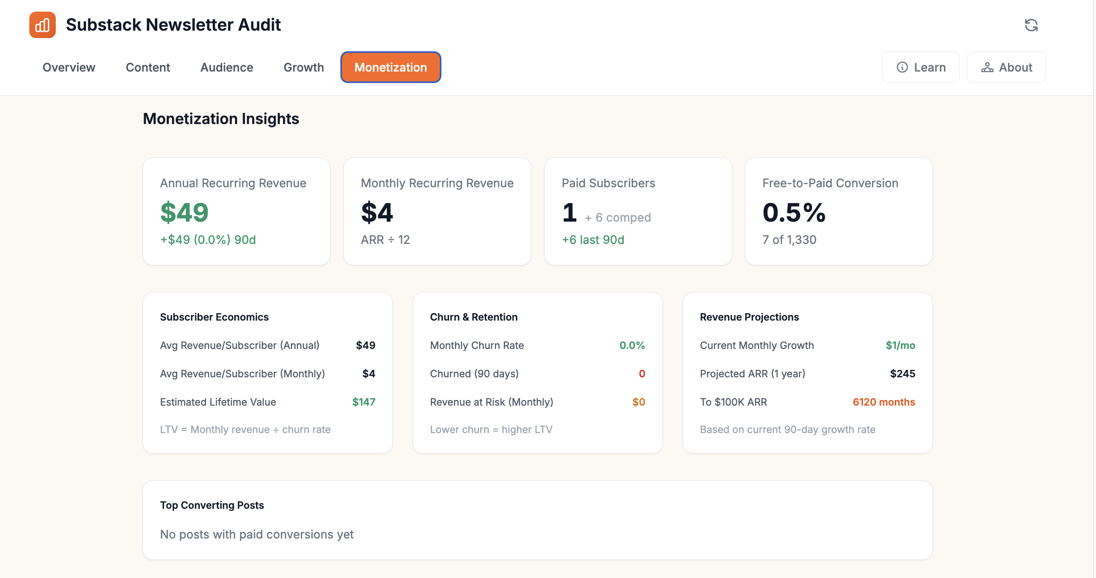Click the Revenue Projections panel heading
The image size is (1096, 578).
749,317
